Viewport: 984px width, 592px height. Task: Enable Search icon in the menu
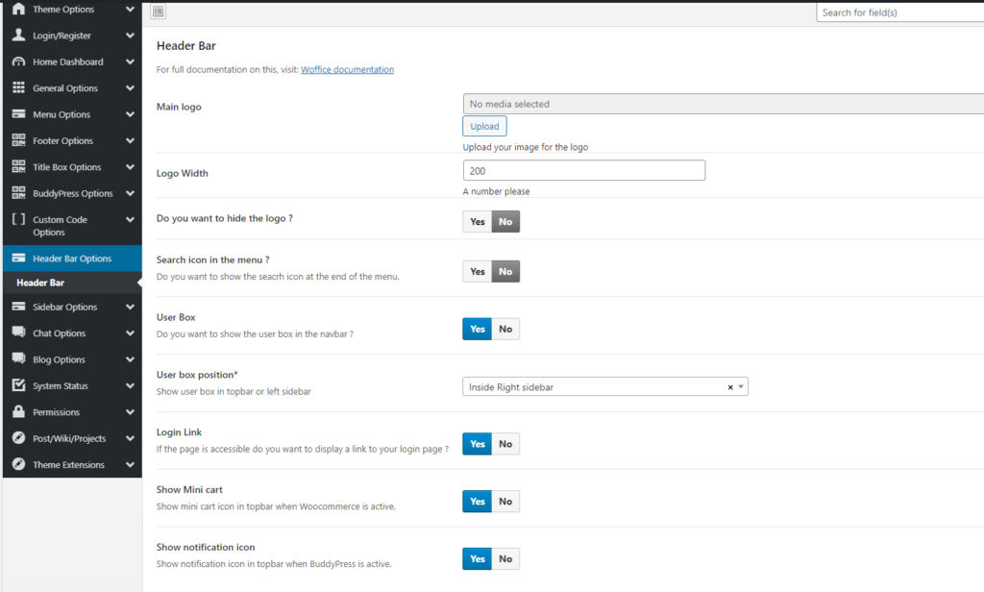click(x=478, y=272)
